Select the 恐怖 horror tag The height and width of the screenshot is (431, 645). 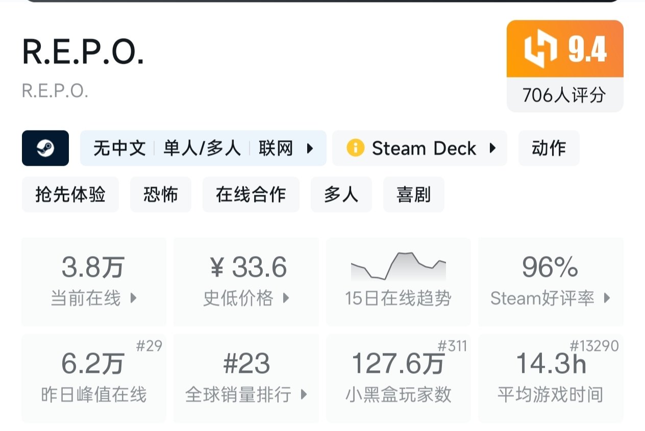pos(160,194)
